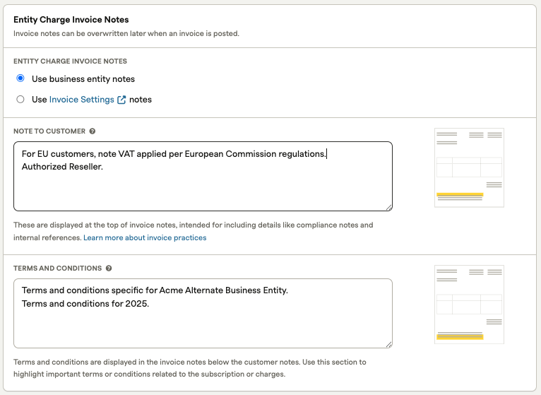Viewport: 541px width, 395px height.
Task: Click the "NOTE TO CUSTOMER" field label
Action: click(49, 131)
